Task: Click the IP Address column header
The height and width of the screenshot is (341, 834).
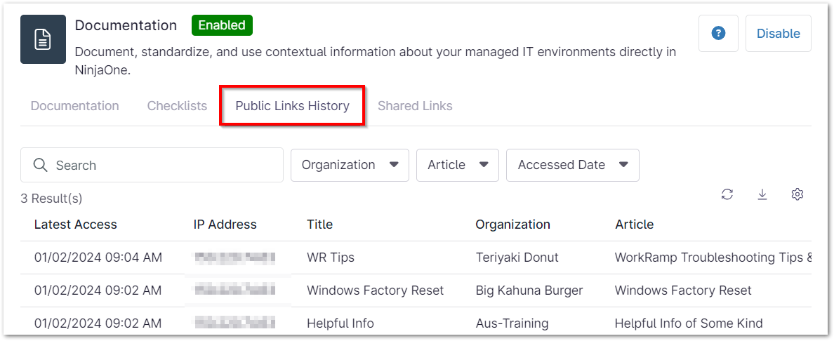Action: coord(225,225)
